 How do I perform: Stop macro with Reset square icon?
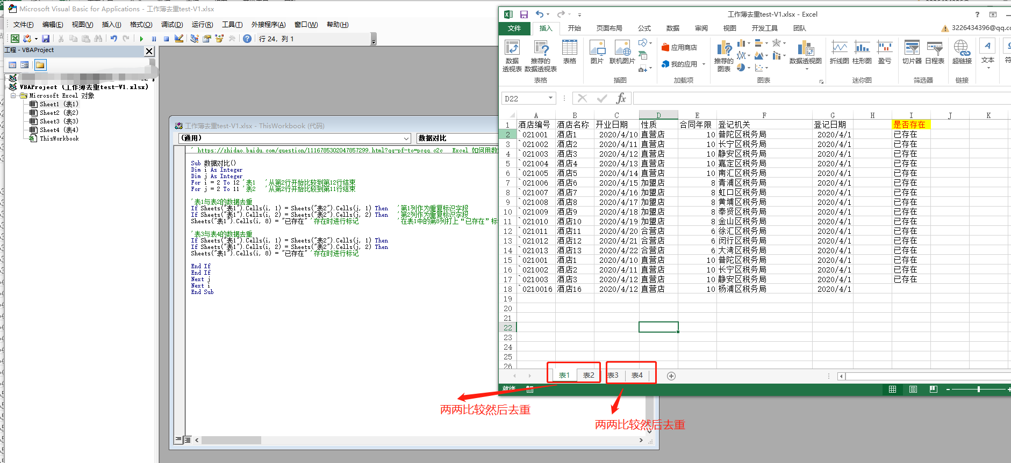167,39
